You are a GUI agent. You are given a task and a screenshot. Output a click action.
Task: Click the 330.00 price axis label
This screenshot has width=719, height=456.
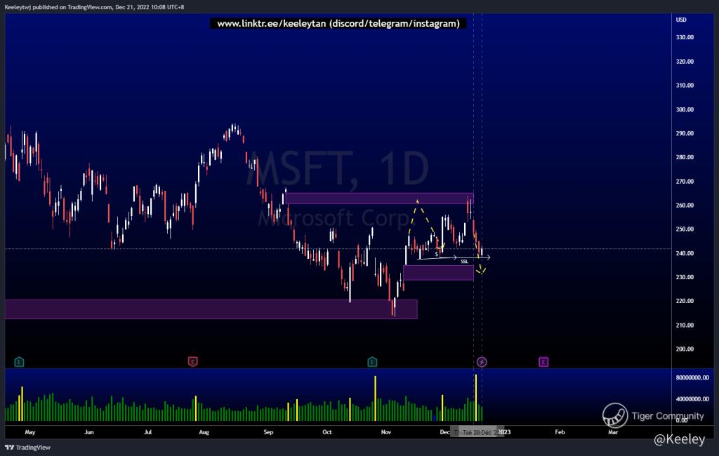(x=685, y=37)
